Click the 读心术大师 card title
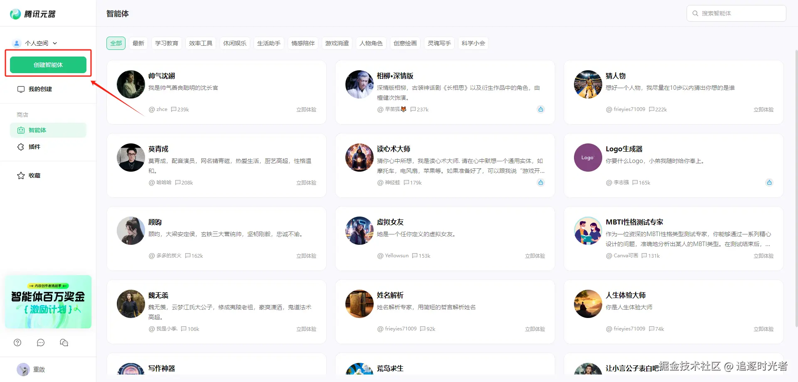The image size is (798, 382). click(x=394, y=149)
